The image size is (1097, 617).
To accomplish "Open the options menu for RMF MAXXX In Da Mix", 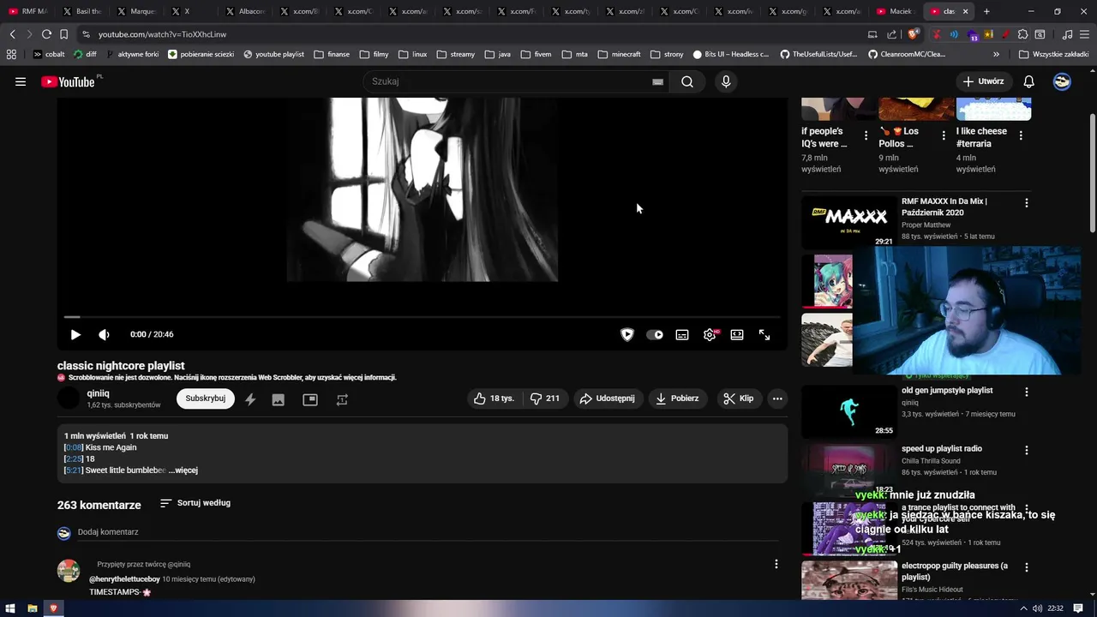I will [1026, 203].
